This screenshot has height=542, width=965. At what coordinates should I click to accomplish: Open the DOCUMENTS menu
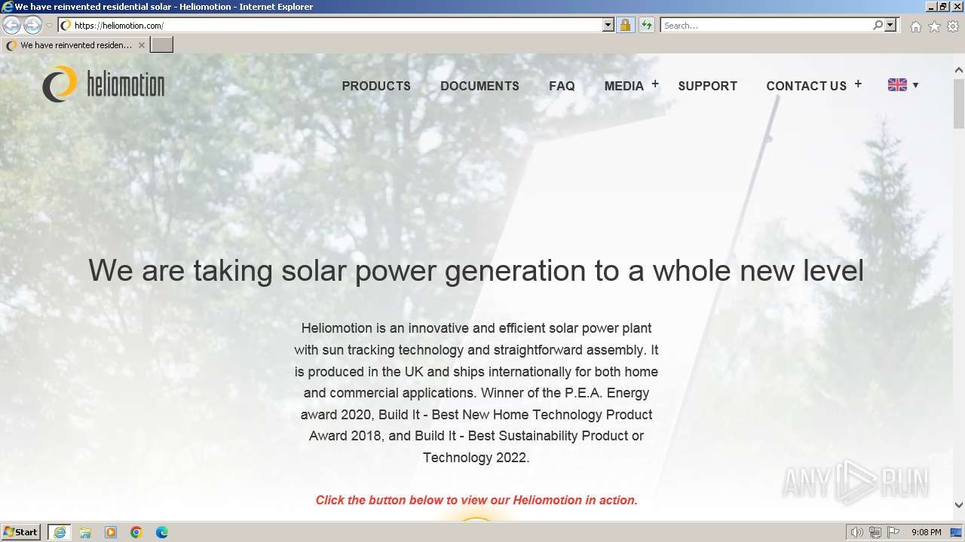(x=479, y=86)
